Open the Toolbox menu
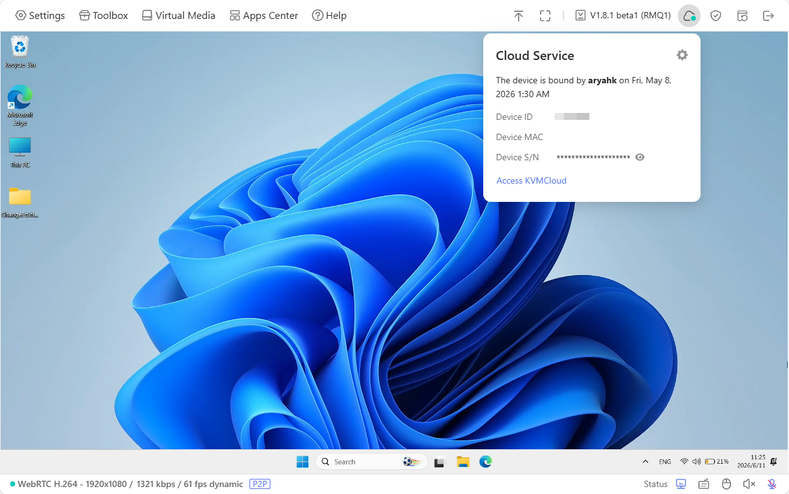Viewport: 789px width, 494px height. [104, 16]
